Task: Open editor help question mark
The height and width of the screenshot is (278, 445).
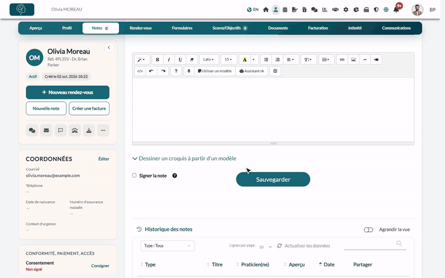Action: click(x=176, y=71)
